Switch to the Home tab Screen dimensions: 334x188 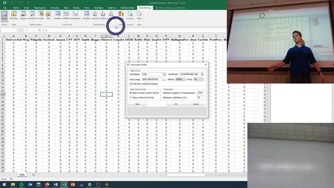coord(16,8)
